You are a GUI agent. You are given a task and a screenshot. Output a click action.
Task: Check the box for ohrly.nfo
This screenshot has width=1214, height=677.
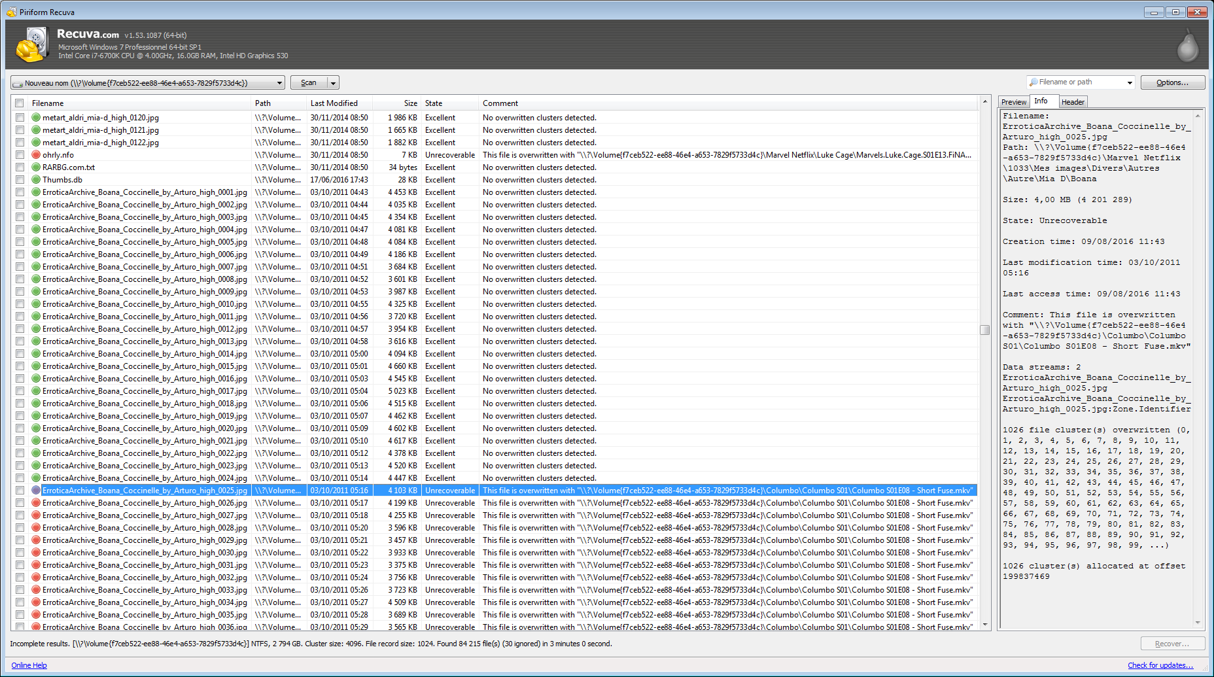tap(20, 155)
